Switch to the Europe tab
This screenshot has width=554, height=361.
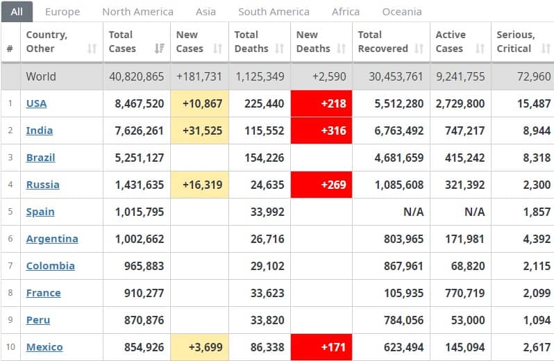point(62,12)
